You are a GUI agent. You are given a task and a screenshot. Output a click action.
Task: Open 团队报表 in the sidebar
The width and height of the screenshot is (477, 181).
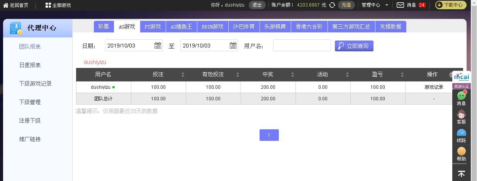30,46
